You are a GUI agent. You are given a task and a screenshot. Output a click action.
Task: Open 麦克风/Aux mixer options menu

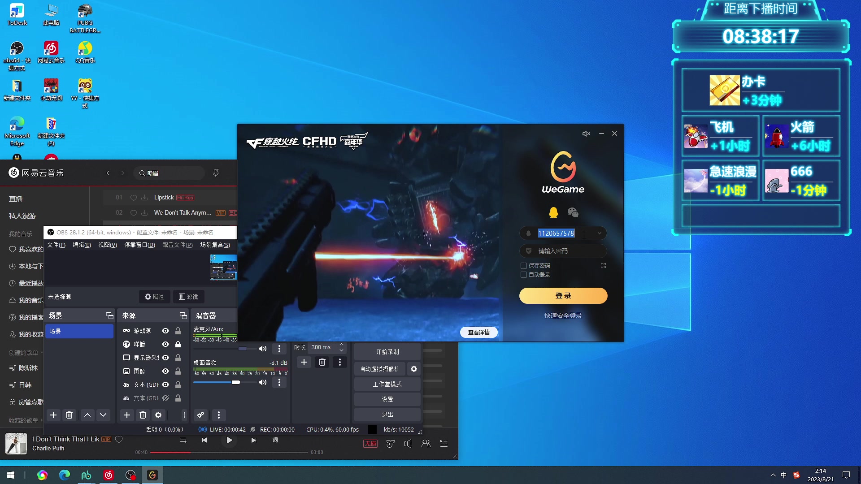pos(279,348)
